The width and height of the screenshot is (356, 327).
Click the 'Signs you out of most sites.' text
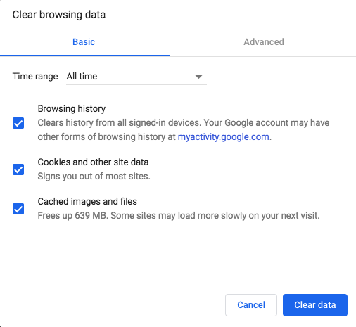pos(94,177)
